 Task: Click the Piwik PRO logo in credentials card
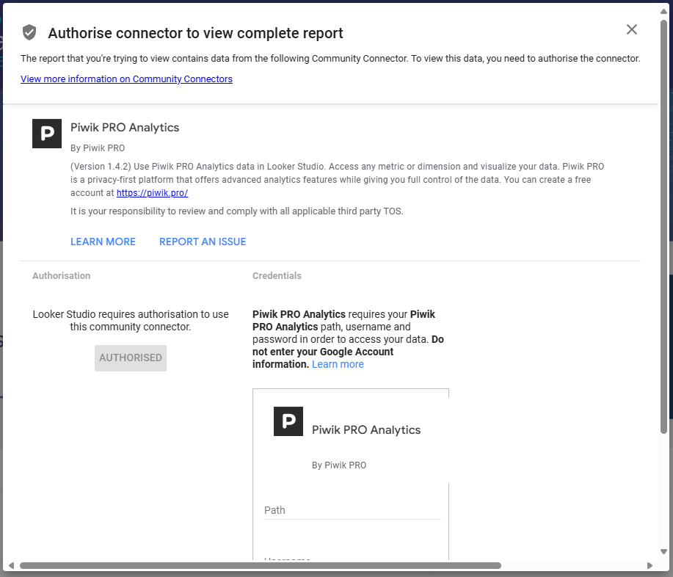pos(288,421)
